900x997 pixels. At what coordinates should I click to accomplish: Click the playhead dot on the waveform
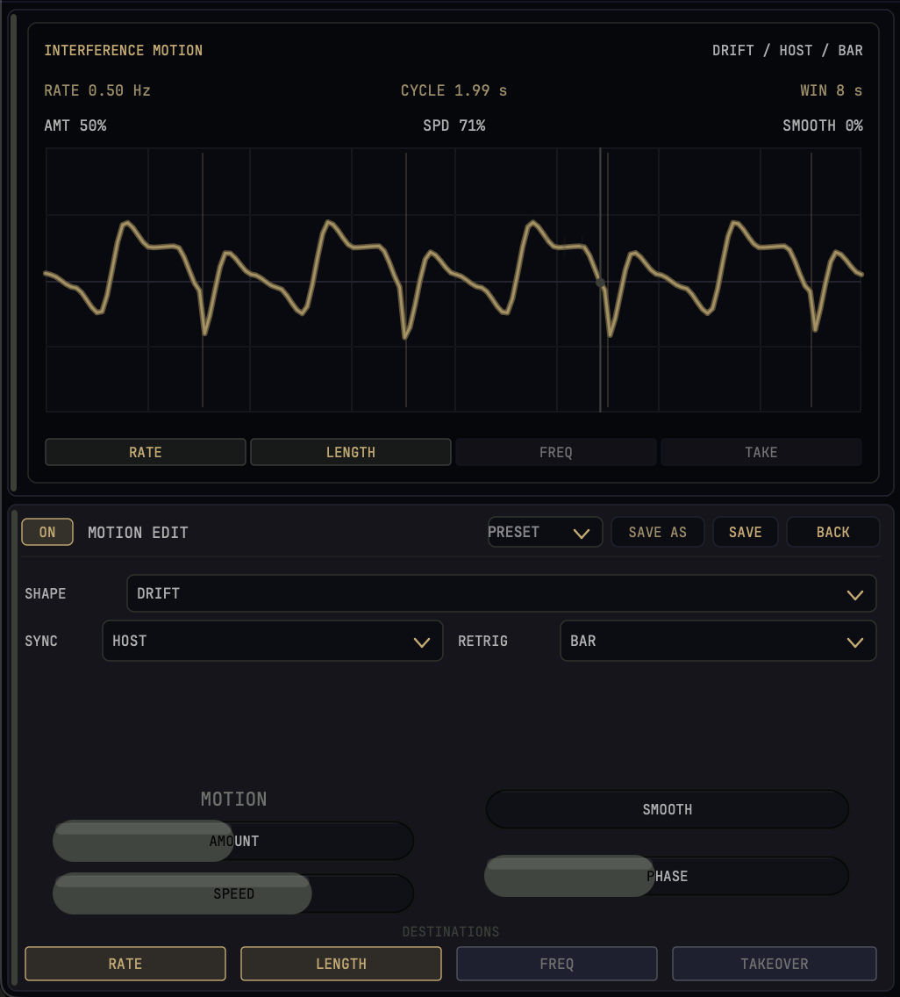click(600, 283)
